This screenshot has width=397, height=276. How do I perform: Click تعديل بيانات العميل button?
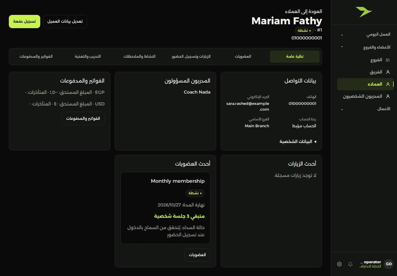point(65,22)
